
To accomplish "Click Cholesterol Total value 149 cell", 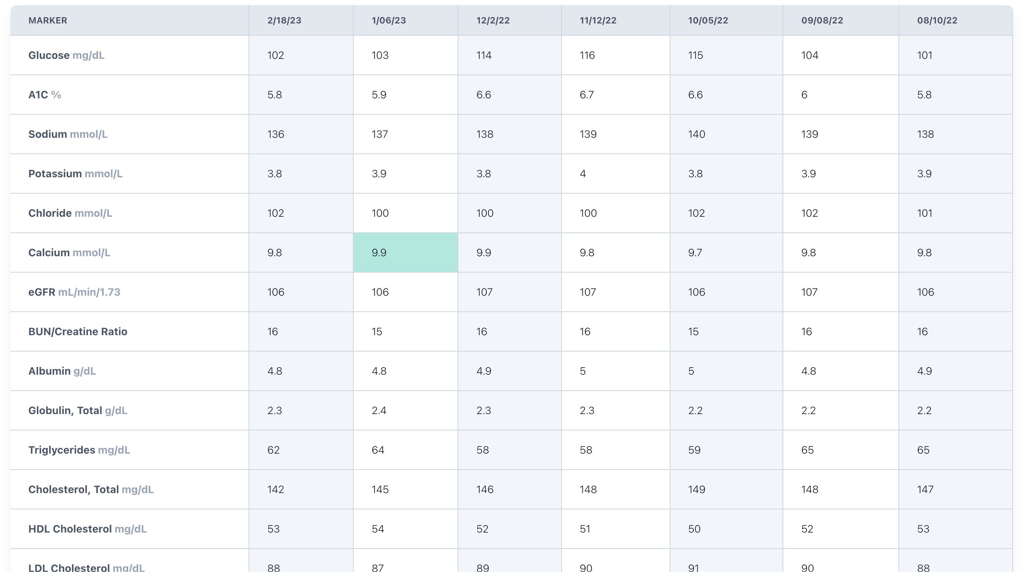I will [x=696, y=489].
